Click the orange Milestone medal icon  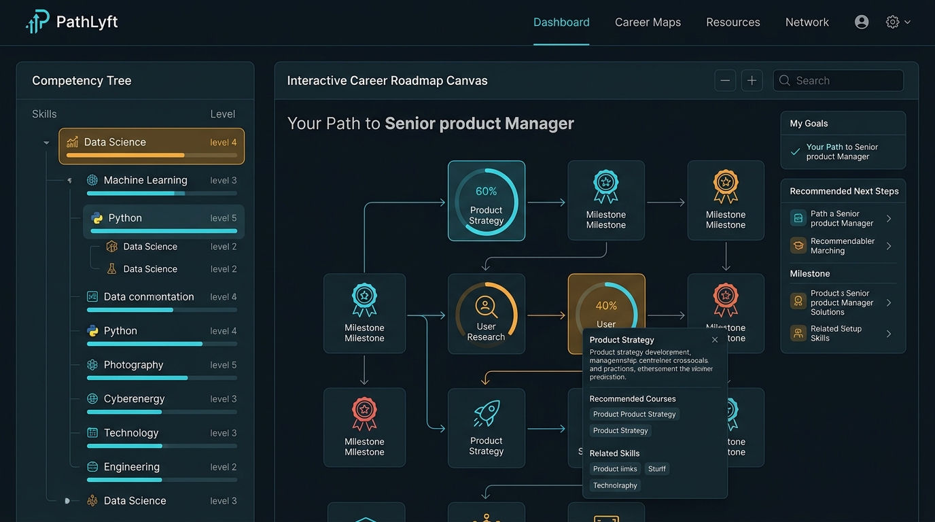pos(726,186)
